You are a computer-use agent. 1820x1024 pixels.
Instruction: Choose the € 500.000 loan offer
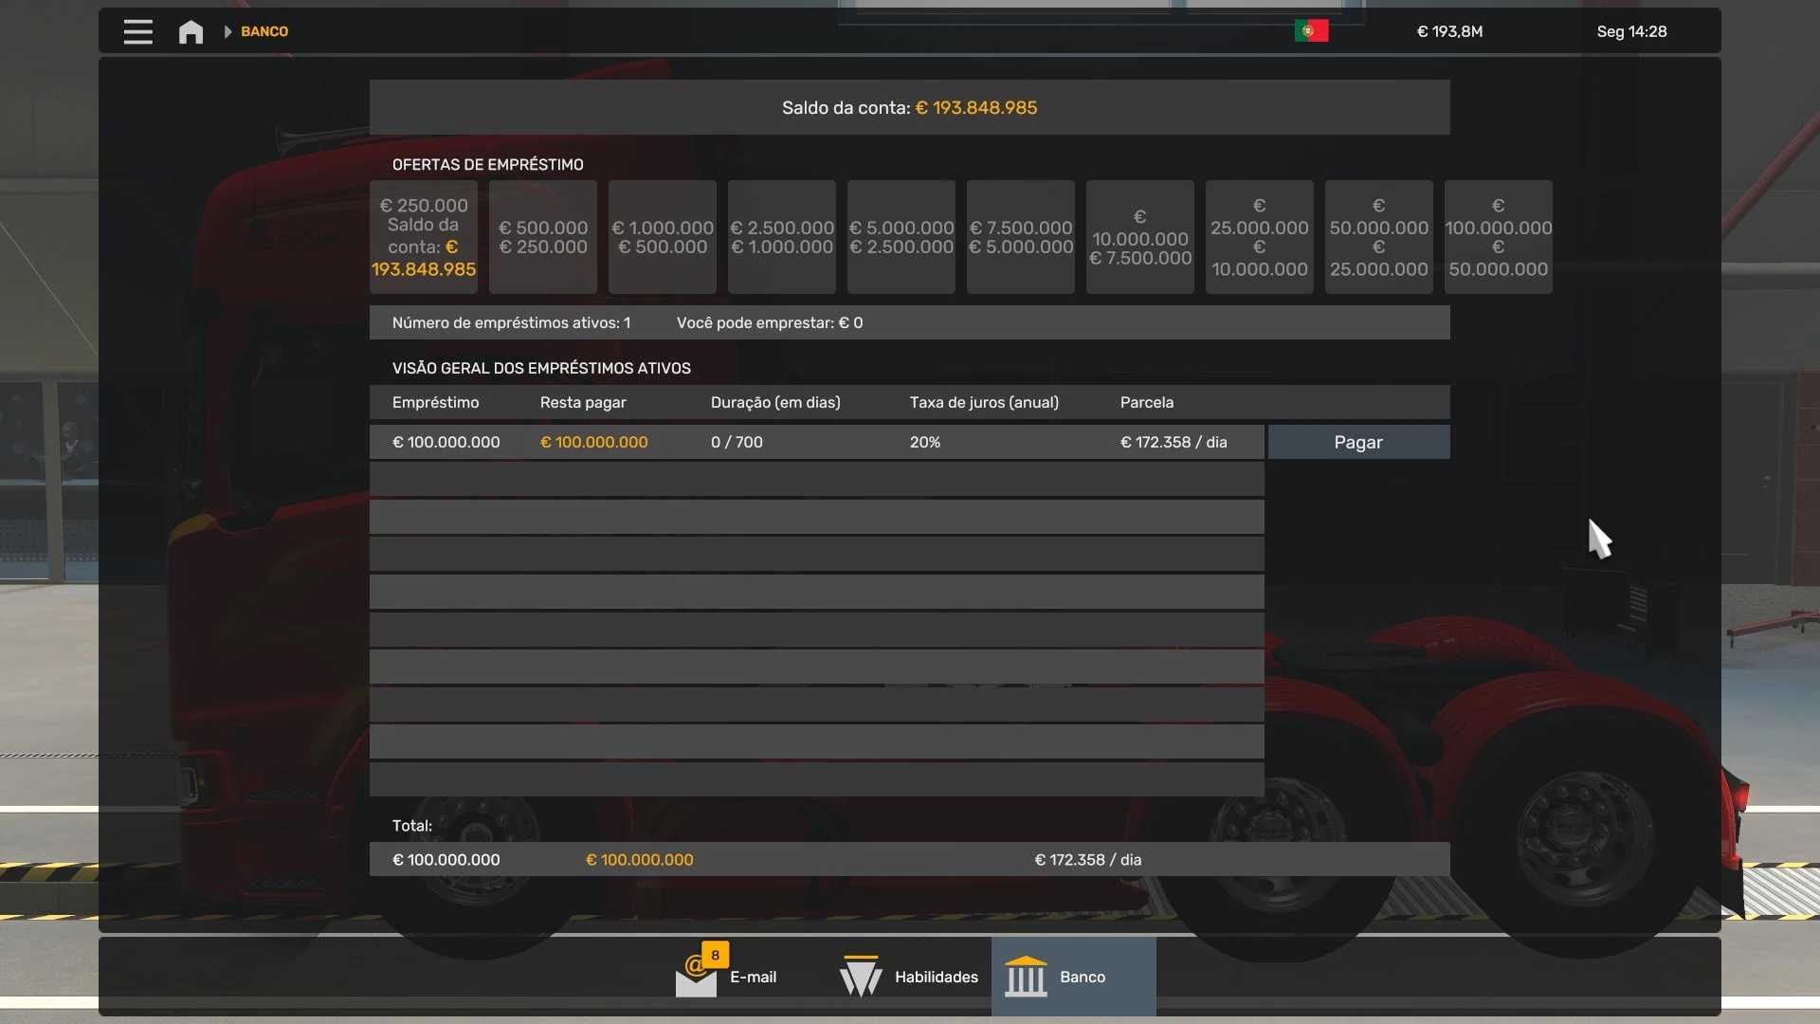click(543, 237)
